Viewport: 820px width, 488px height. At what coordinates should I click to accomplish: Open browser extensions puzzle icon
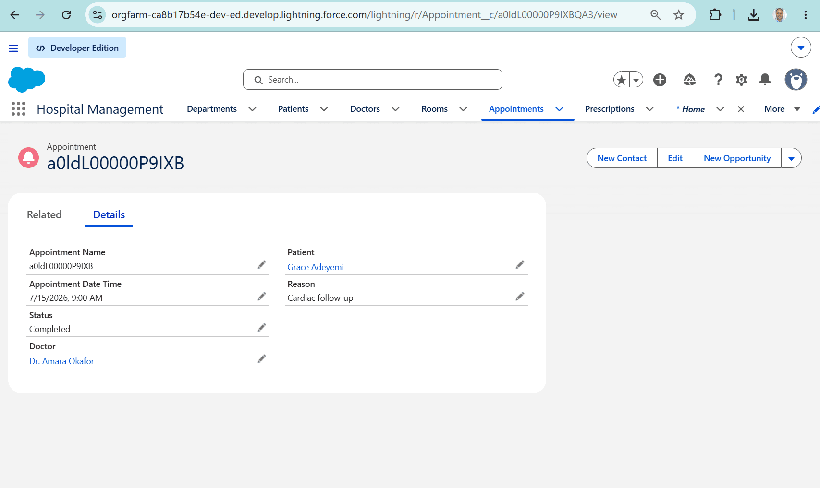coord(715,15)
